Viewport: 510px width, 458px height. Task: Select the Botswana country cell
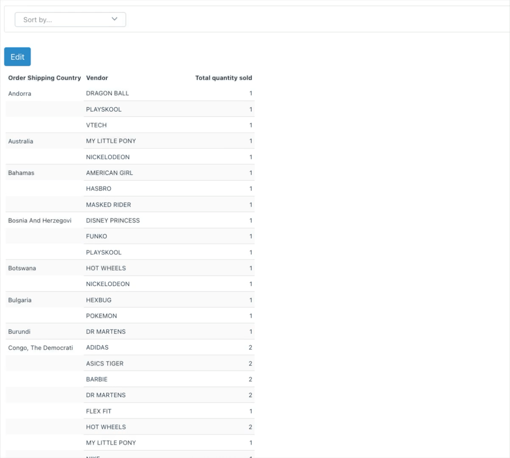pos(22,268)
